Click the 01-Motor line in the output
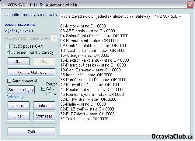The image size is (195, 141). tap(83, 26)
